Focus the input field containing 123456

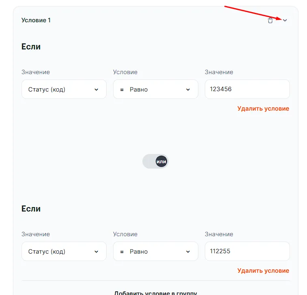[x=247, y=89]
